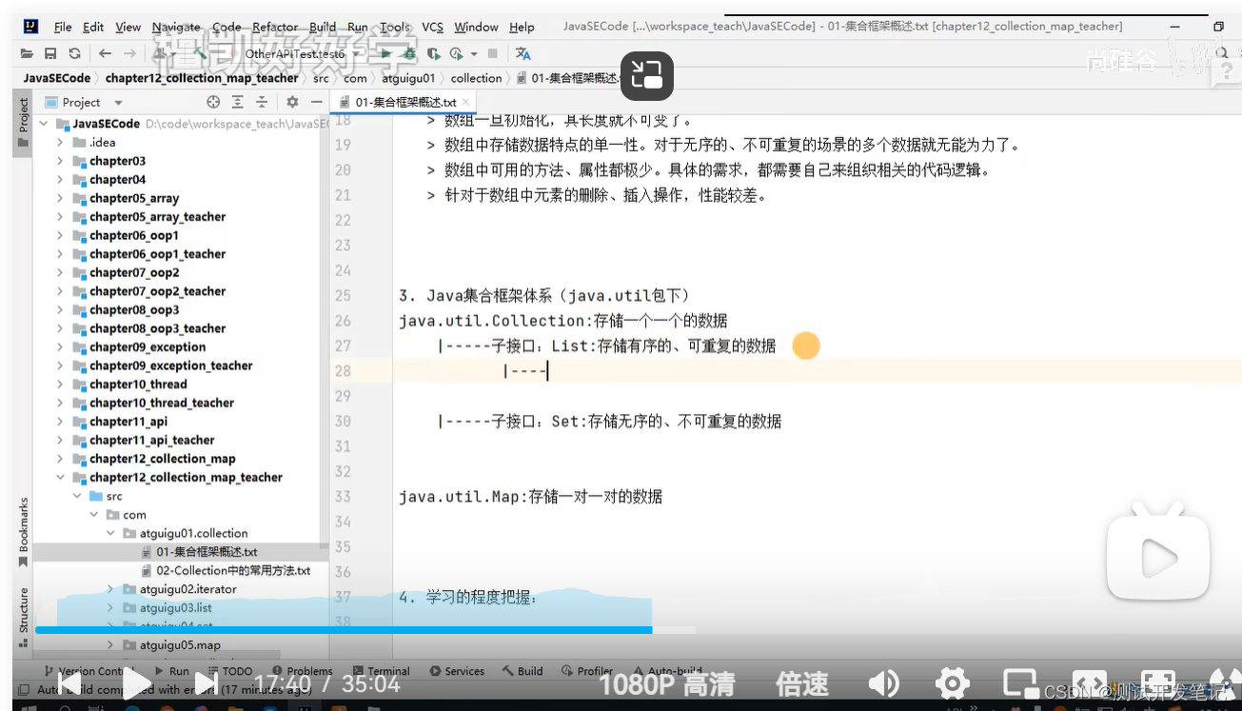
Task: Open the Navigate menu
Action: point(176,27)
